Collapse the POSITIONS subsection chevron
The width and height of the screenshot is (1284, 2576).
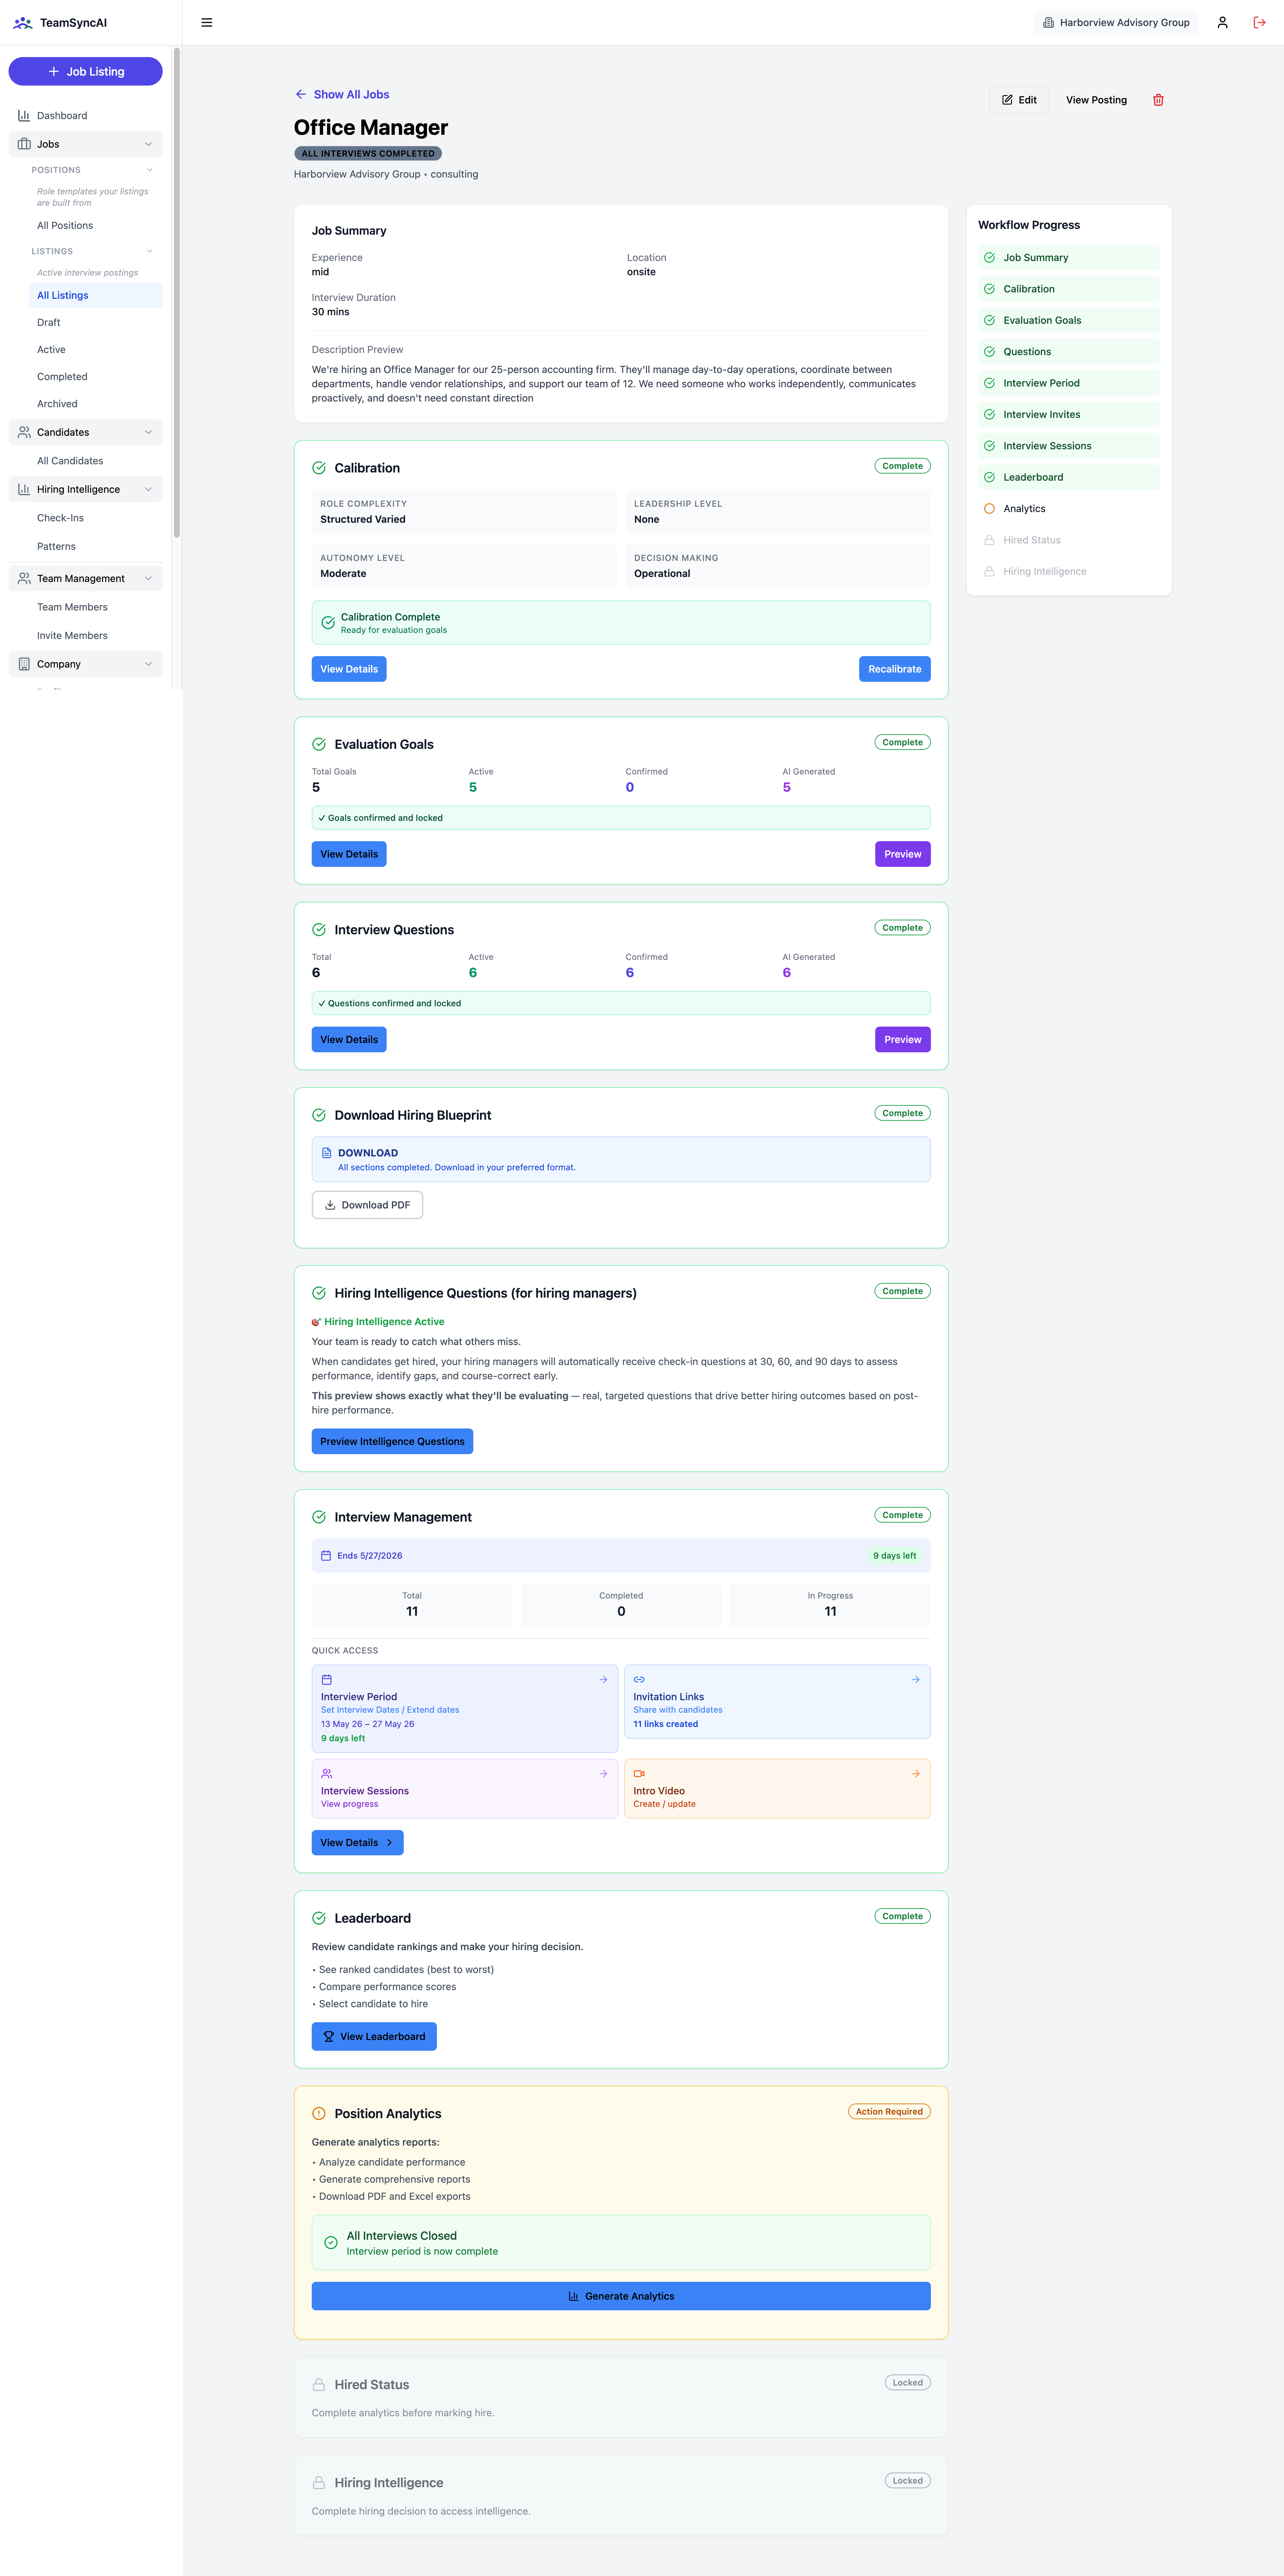coord(150,170)
